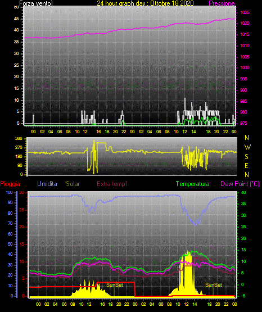262x312 pixels.
Task: Click the second SunSet marker label
Action: (214, 285)
